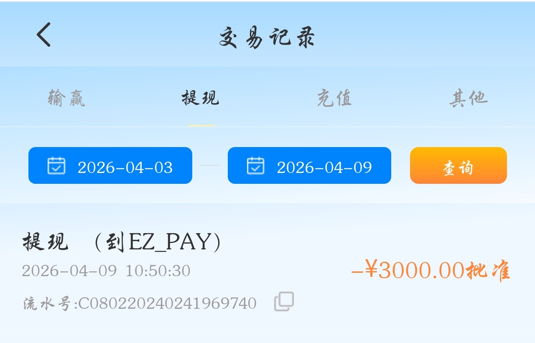The image size is (535, 343).
Task: Click the orange 批准 status label
Action: [x=487, y=271]
